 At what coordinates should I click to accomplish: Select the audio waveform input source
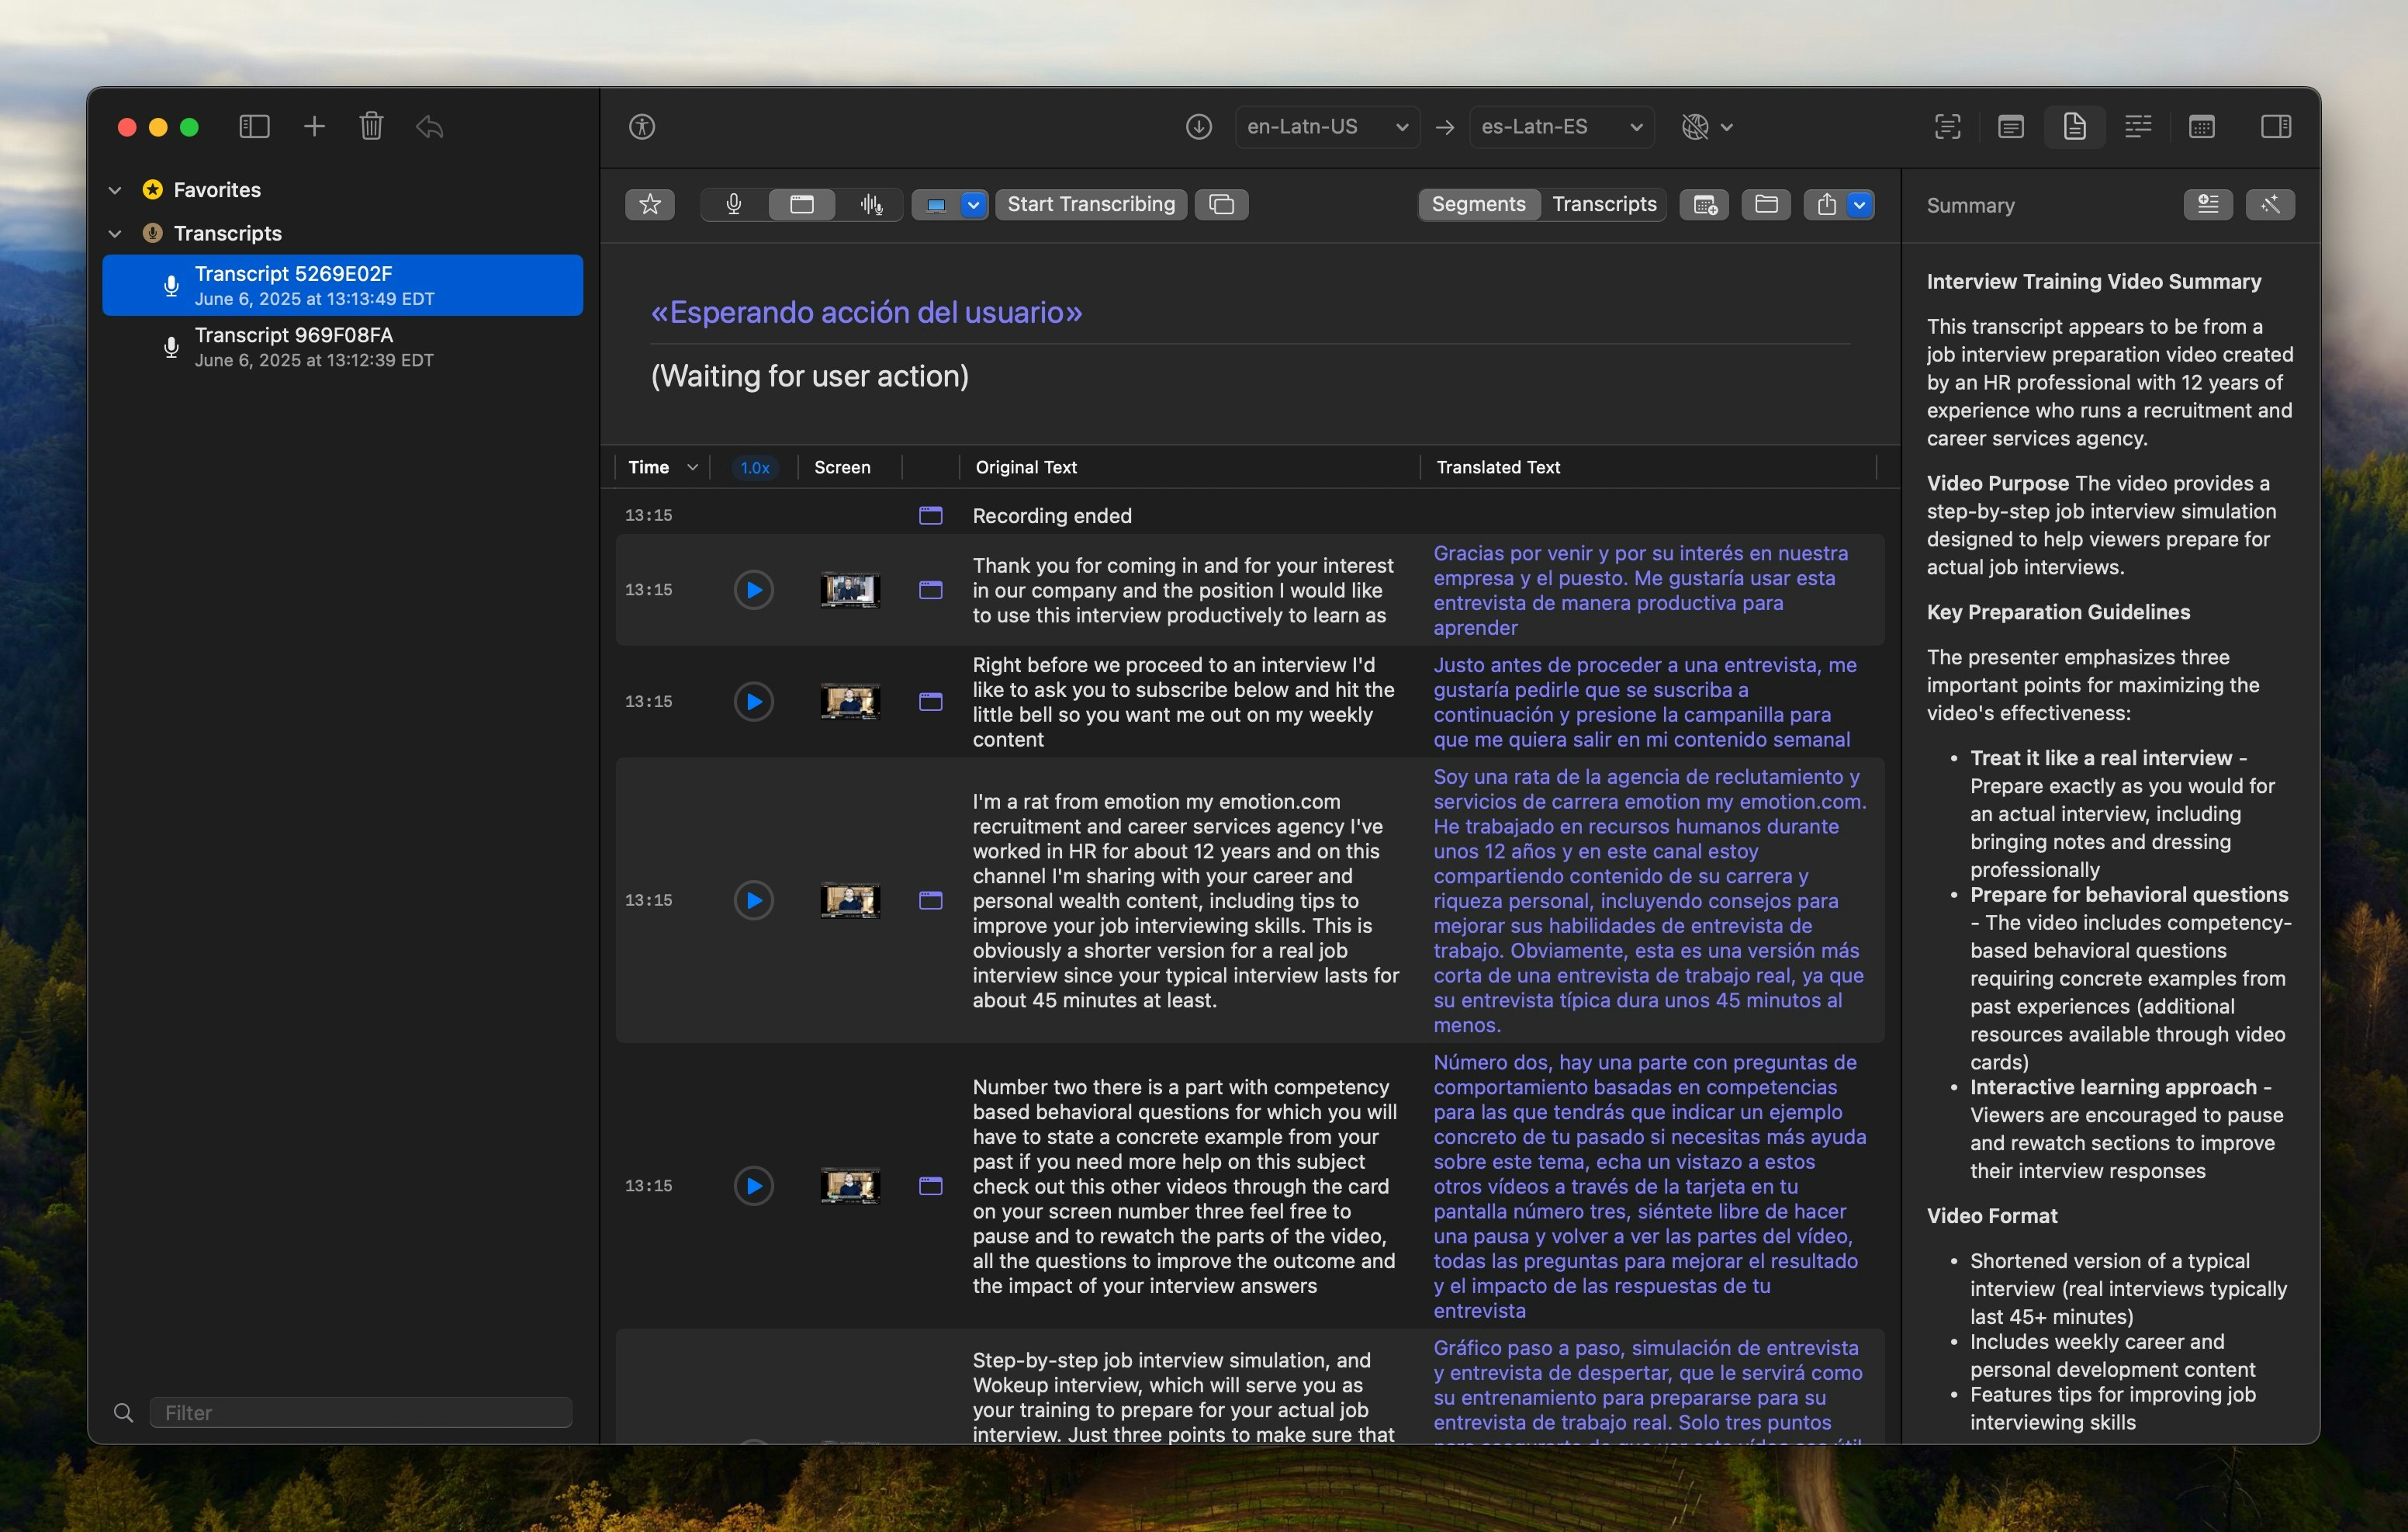pyautogui.click(x=871, y=204)
